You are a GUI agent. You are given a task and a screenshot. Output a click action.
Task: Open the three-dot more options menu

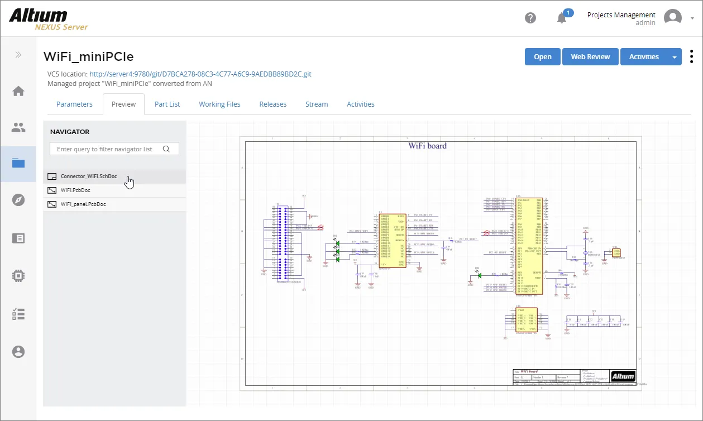[x=692, y=56]
